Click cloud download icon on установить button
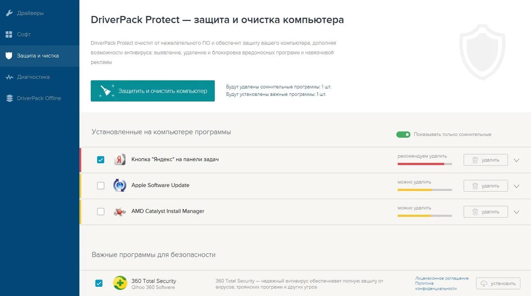 pyautogui.click(x=484, y=284)
